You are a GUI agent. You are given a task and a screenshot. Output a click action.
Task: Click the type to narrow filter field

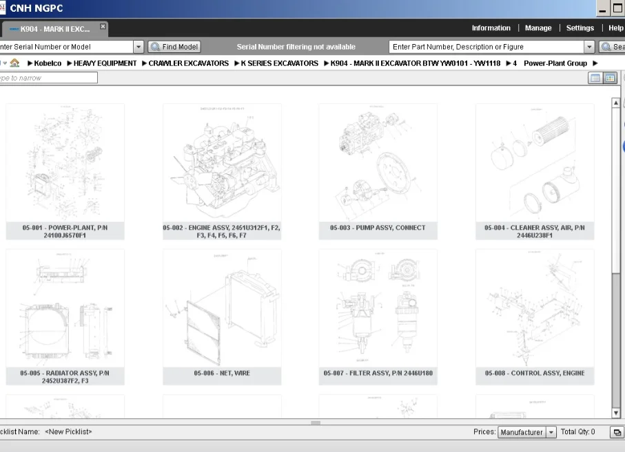pyautogui.click(x=48, y=78)
